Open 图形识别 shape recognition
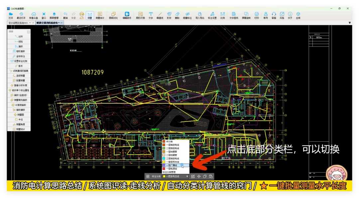This screenshot has width=359, height=198. click(140, 16)
